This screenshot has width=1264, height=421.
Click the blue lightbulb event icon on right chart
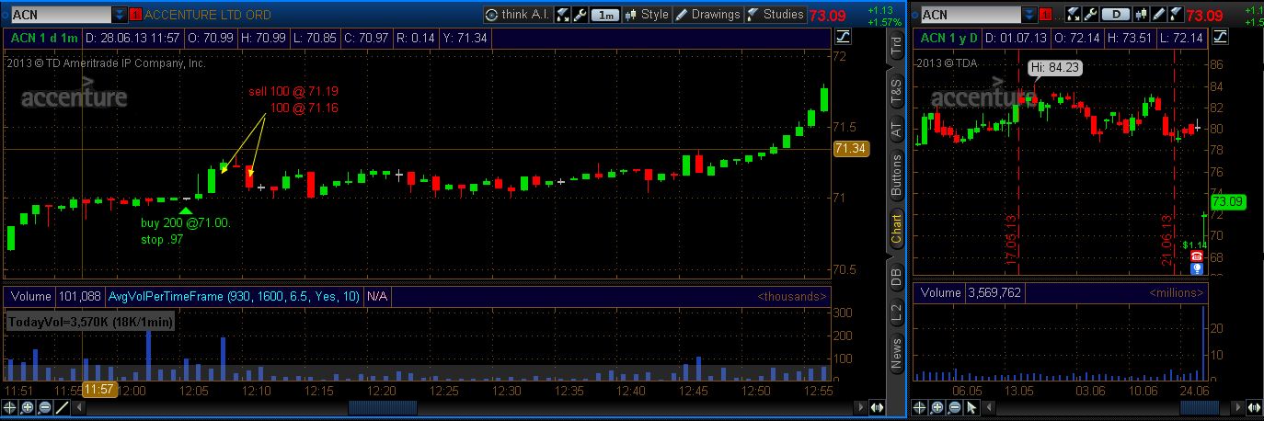coord(1196,268)
